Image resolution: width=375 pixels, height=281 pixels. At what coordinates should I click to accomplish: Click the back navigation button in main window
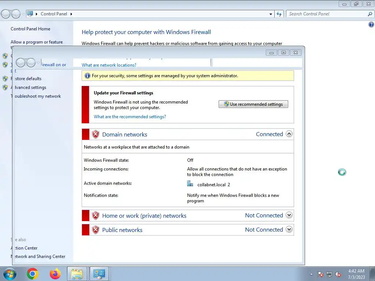tap(6, 14)
